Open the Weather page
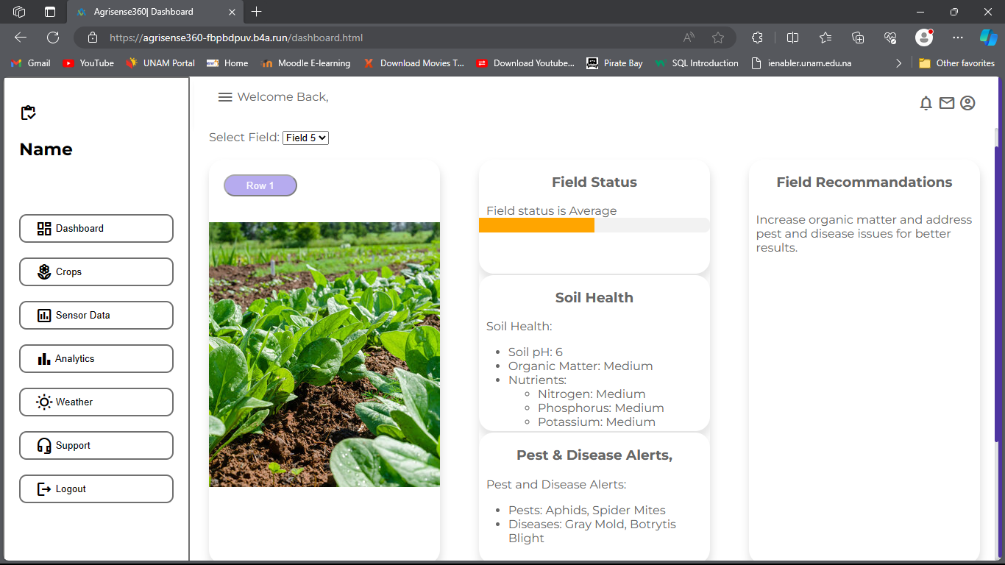This screenshot has height=565, width=1005. [x=96, y=402]
